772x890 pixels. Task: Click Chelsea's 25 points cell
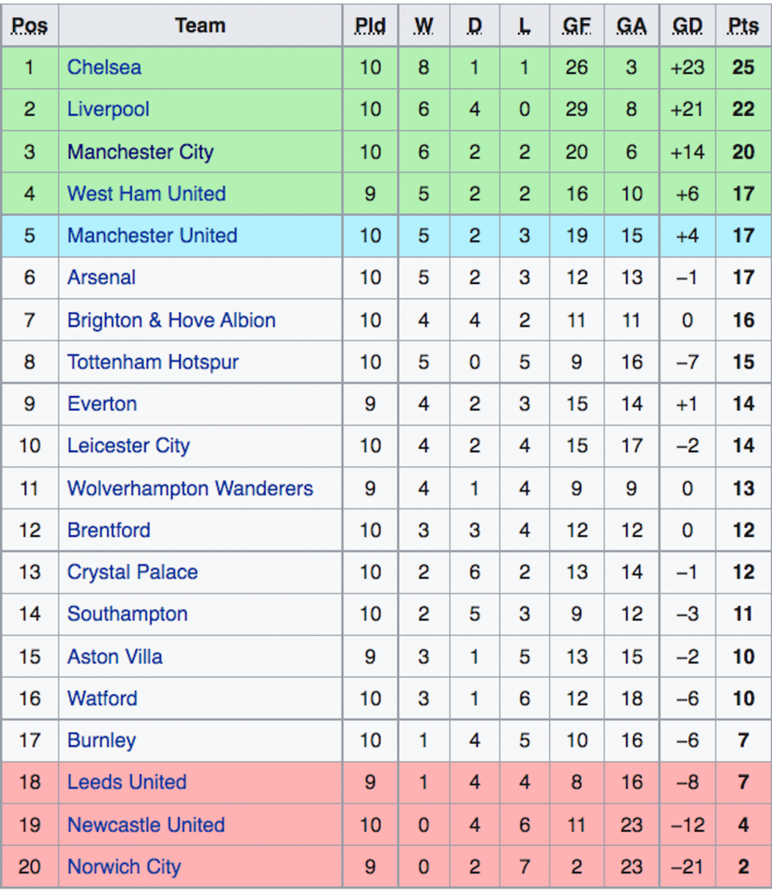point(743,68)
